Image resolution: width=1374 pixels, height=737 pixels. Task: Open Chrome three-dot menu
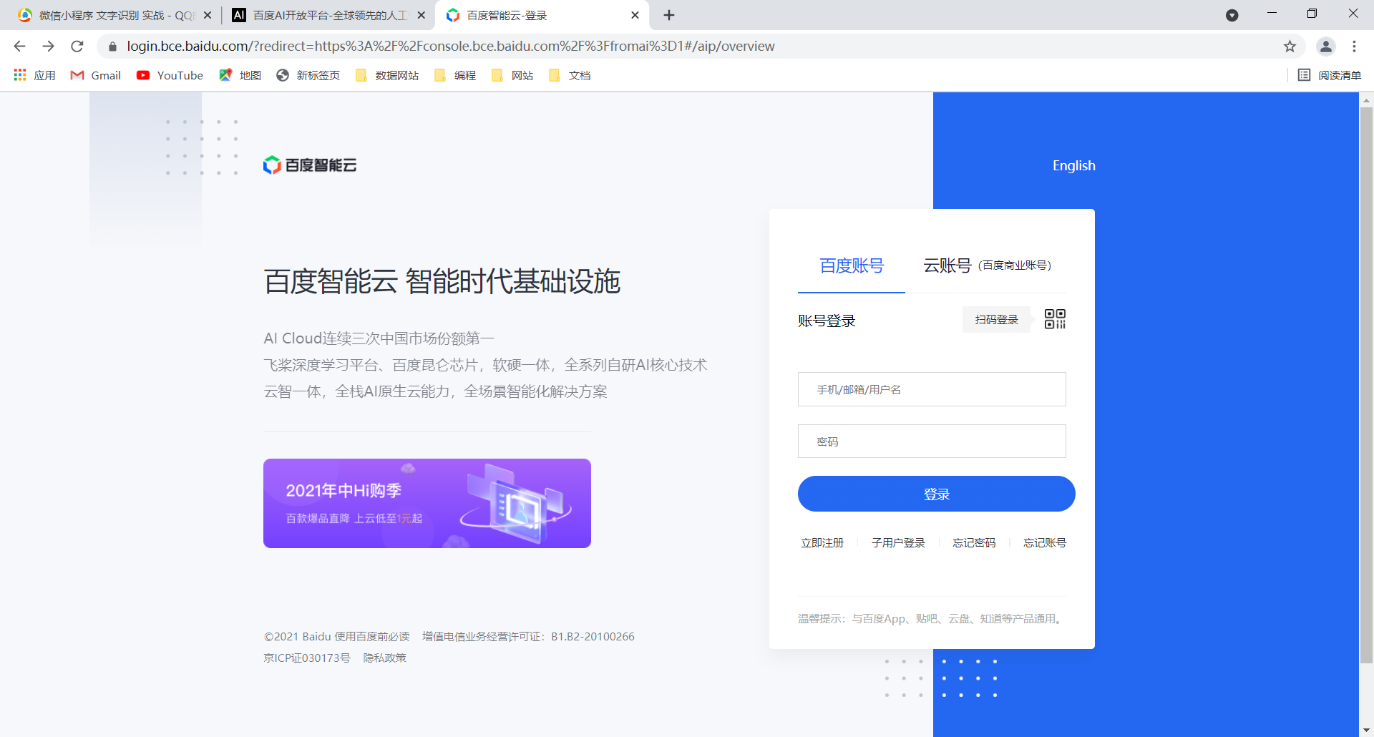click(1354, 47)
